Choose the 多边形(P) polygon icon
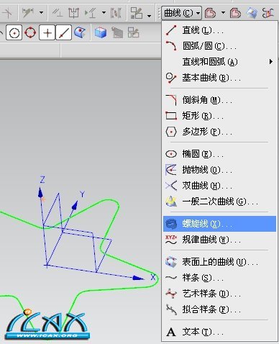Screen dimensions: 279x344 [171, 132]
